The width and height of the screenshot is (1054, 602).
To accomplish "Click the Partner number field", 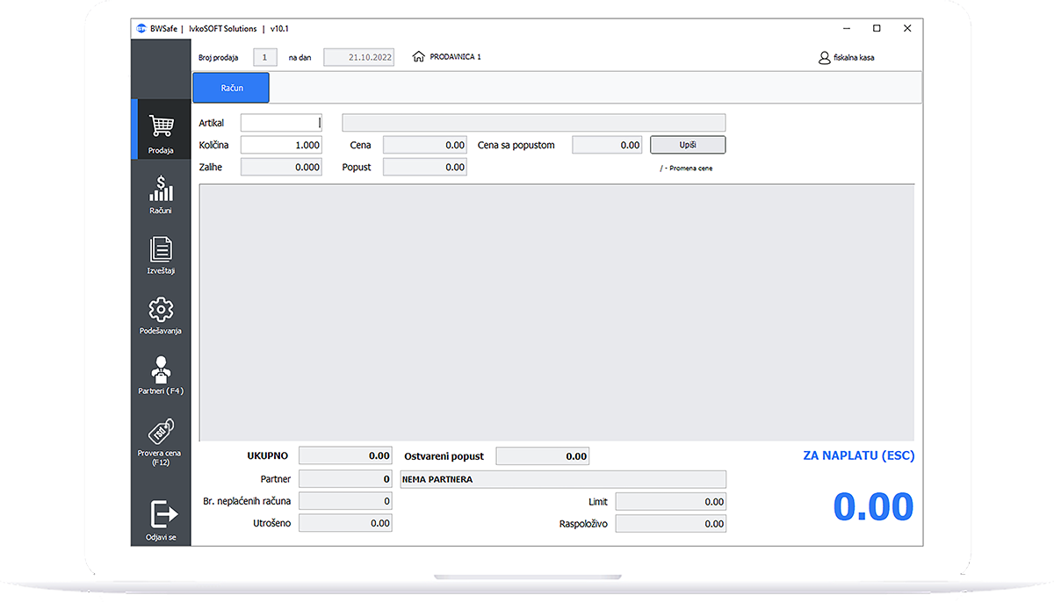I will click(345, 479).
